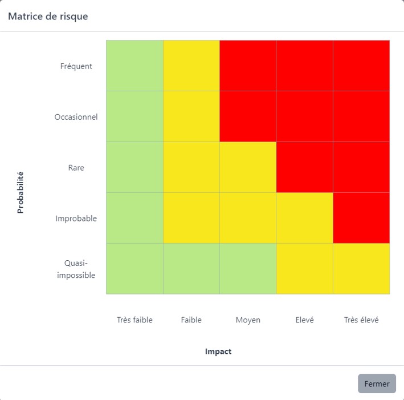
Task: Click the yellow Quasi-impossible / Très élevé cell
Action: [361, 269]
